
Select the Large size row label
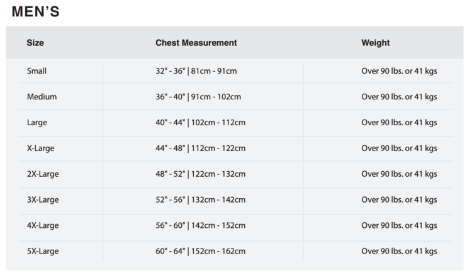pyautogui.click(x=37, y=123)
